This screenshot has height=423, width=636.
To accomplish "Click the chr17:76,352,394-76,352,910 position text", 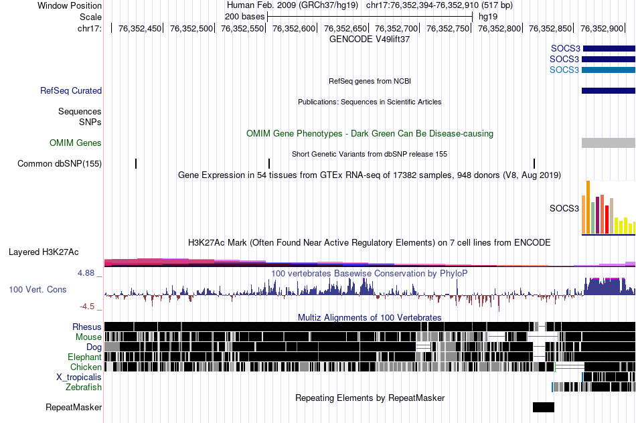I will tap(439, 5).
